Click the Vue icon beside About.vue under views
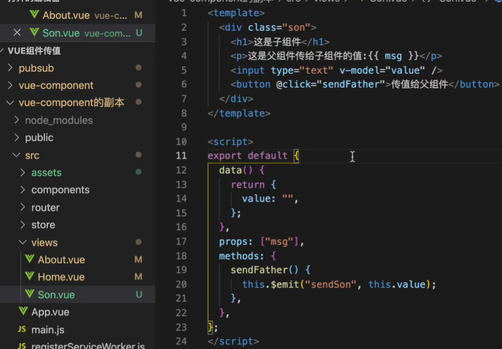Screen dimensions: 502x349 point(29,259)
